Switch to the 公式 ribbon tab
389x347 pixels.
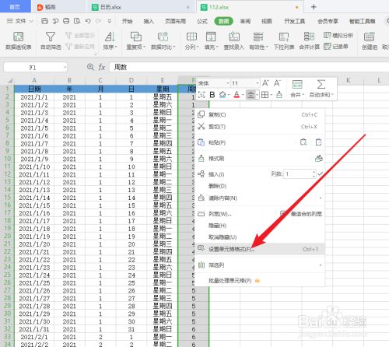pos(202,21)
